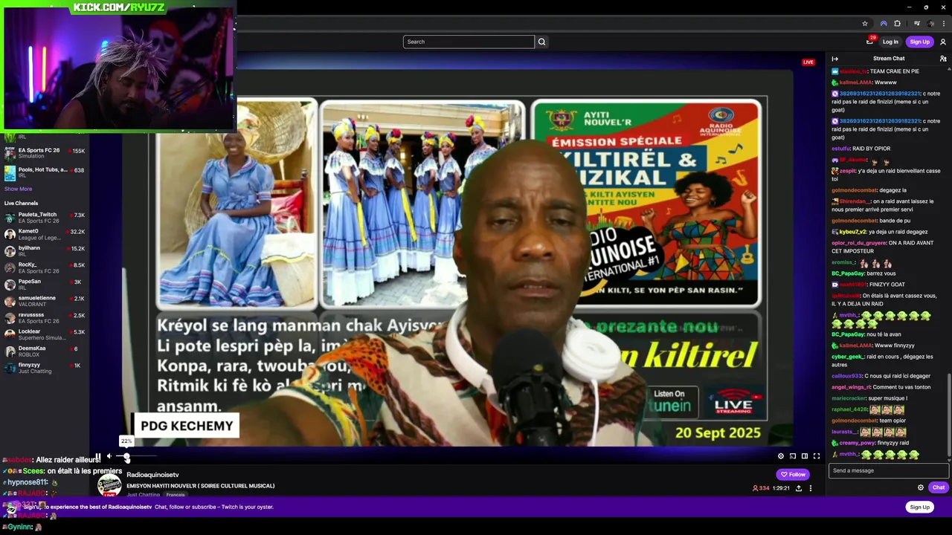Click username estulfu in chat

click(x=840, y=149)
